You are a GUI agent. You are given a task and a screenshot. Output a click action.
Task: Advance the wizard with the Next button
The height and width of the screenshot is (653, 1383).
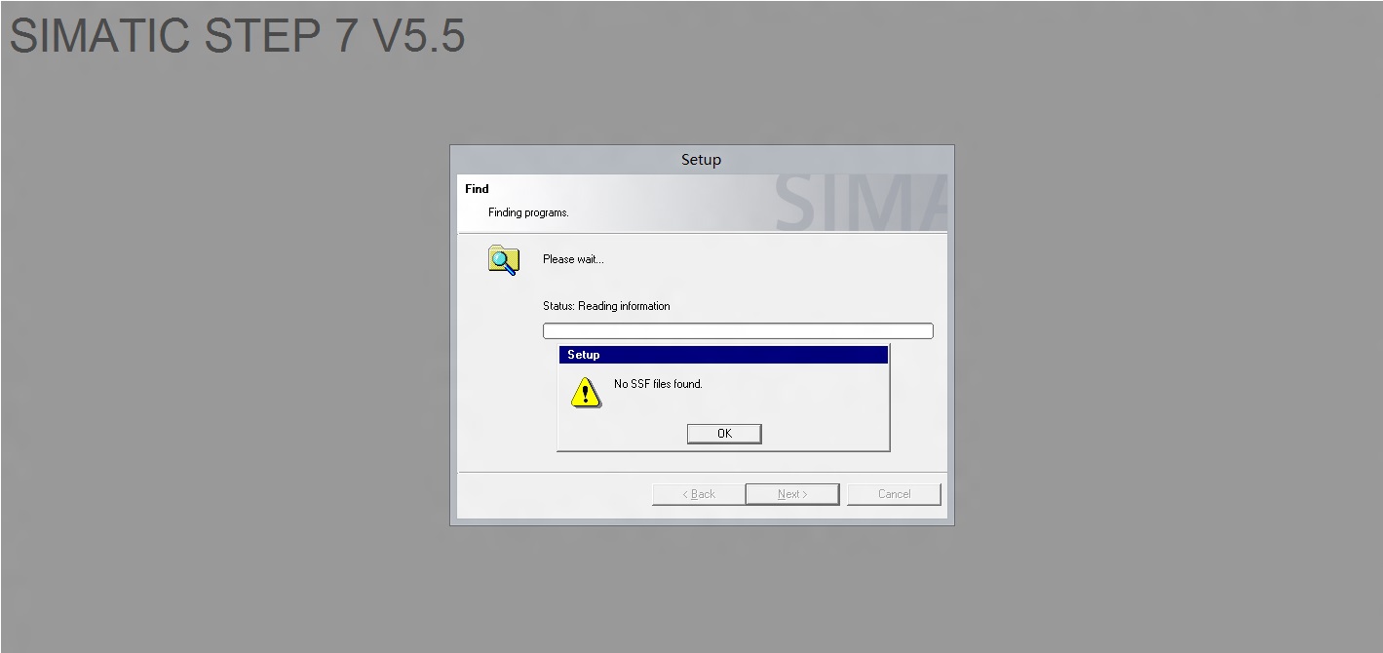click(x=792, y=494)
